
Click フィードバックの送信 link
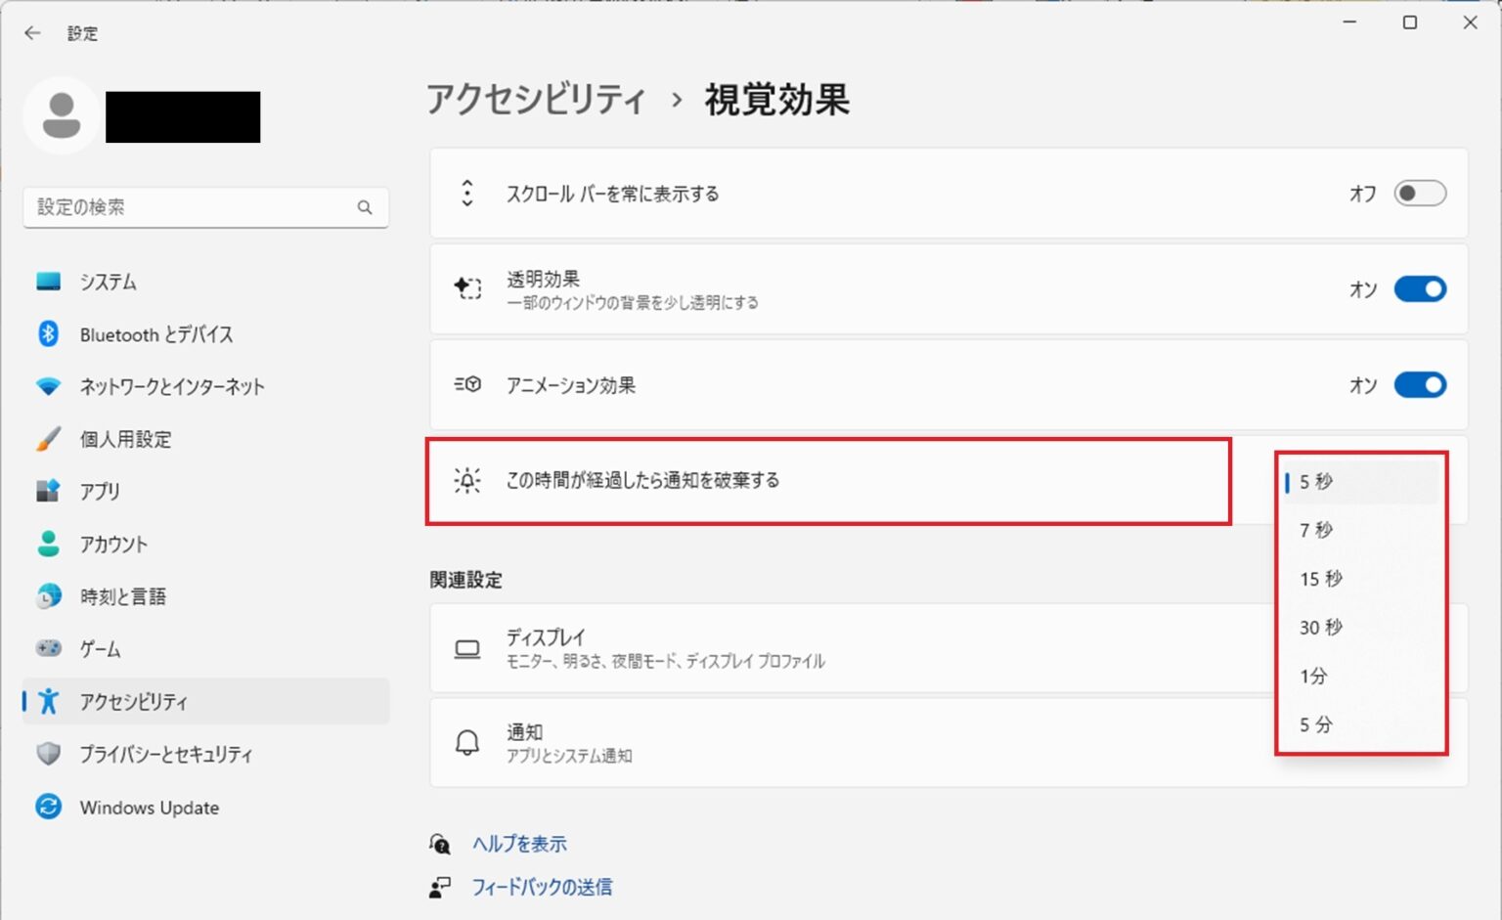542,887
